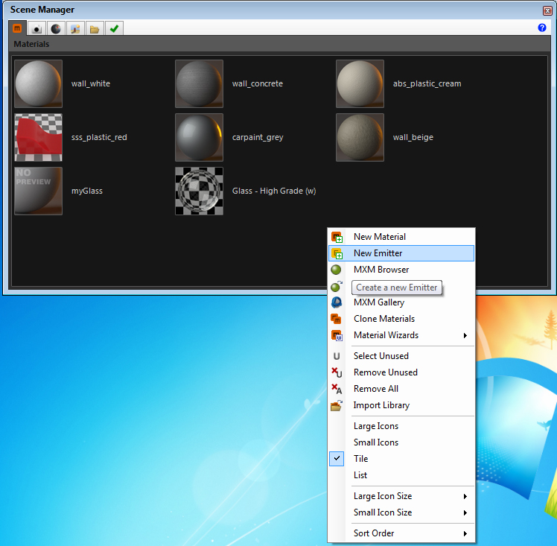Viewport: 557px width, 546px height.
Task: Choose Remove Unused in the menu
Action: pos(401,372)
